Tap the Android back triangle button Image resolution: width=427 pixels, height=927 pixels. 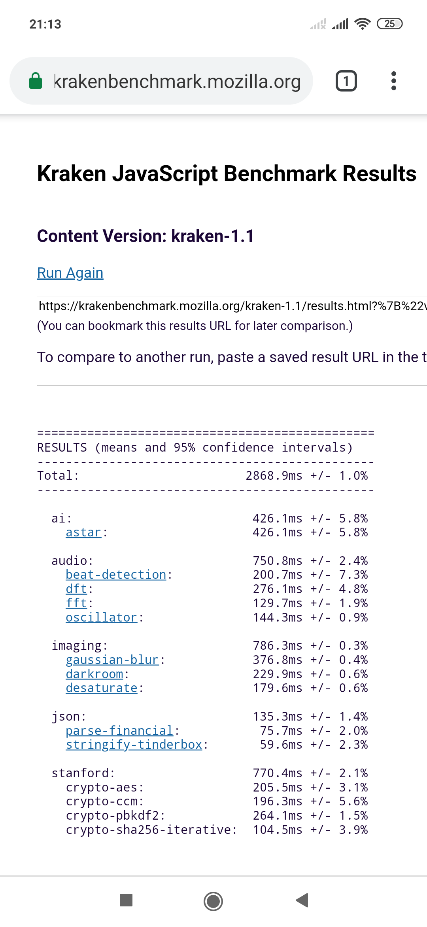pyautogui.click(x=302, y=900)
